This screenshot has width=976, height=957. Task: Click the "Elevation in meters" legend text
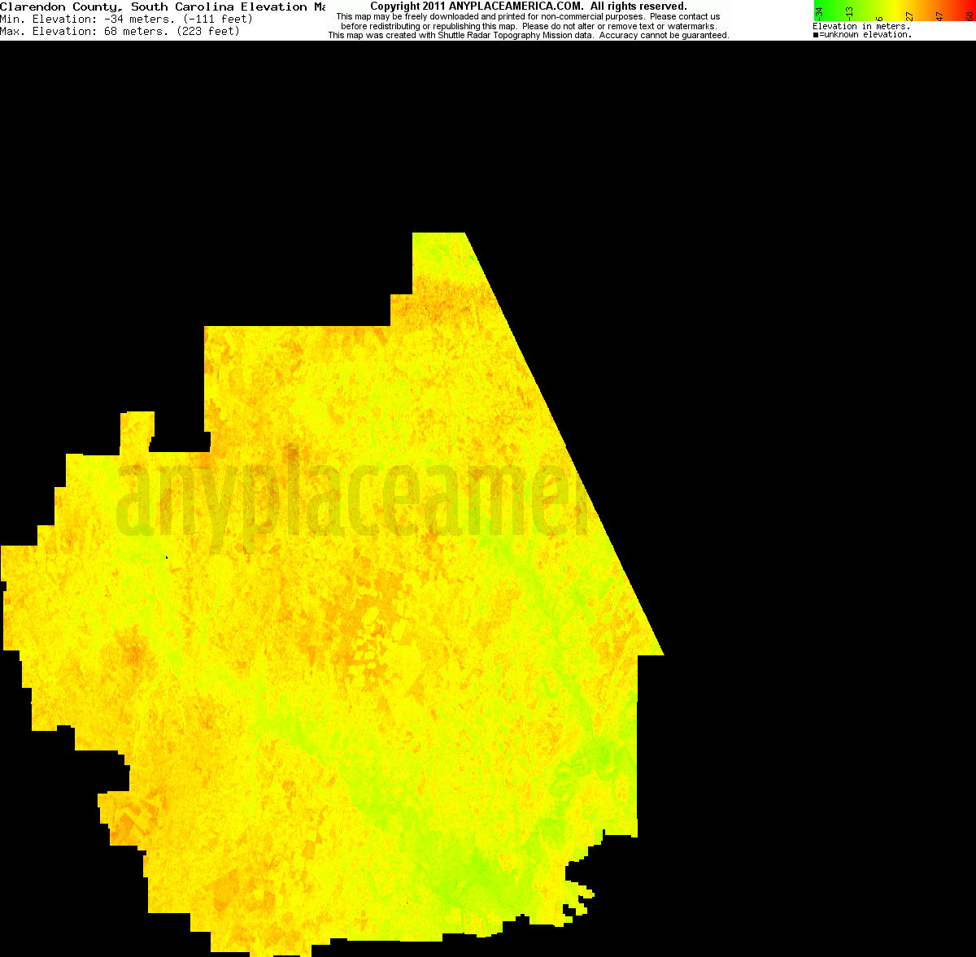coord(862,25)
